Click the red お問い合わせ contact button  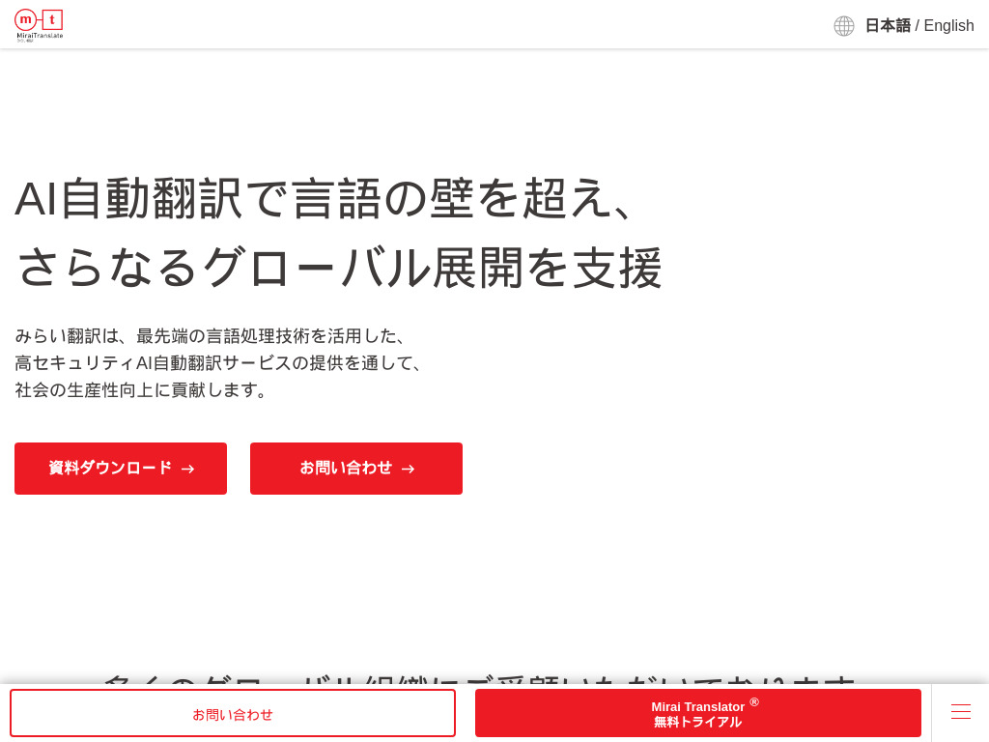[x=355, y=469]
